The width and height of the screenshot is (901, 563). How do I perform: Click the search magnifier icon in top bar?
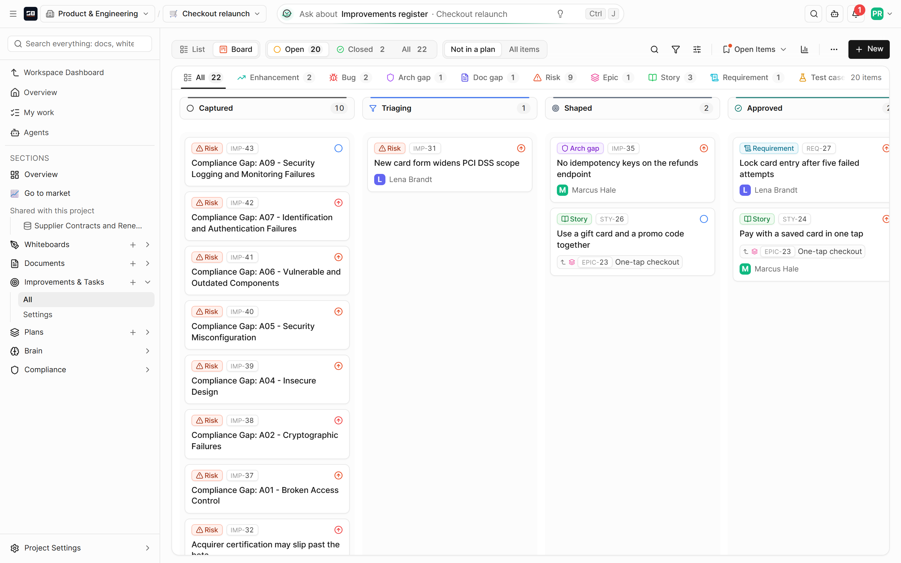pyautogui.click(x=813, y=14)
